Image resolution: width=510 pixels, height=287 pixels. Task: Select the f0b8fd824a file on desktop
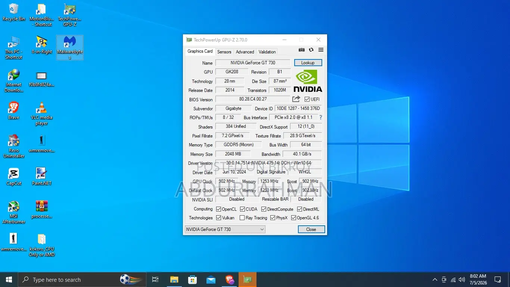[41, 78]
